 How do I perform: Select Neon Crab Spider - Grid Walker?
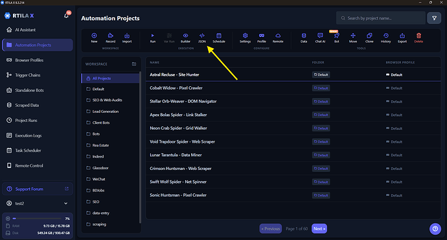tap(293, 128)
